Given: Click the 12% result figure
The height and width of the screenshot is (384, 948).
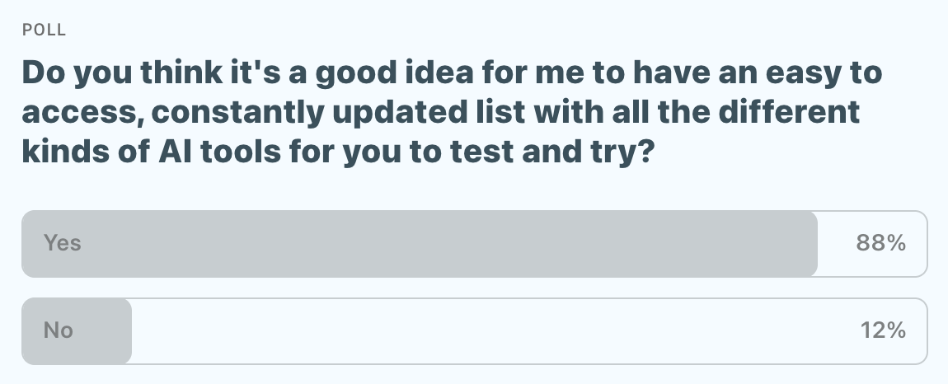Looking at the screenshot, I should point(883,331).
